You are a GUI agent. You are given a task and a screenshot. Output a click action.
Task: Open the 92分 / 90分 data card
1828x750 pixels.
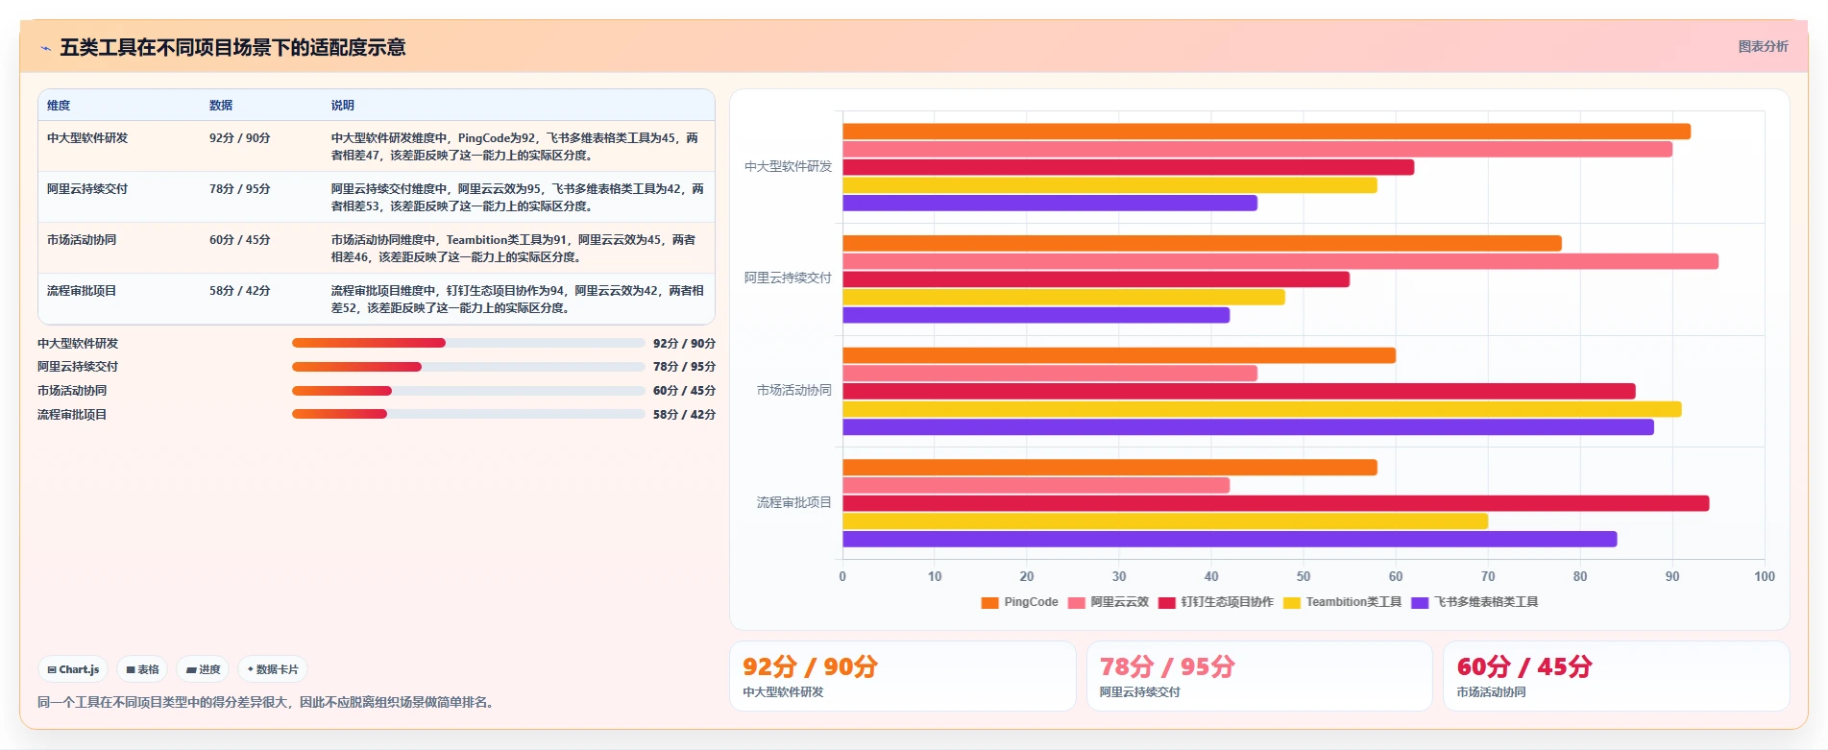903,676
